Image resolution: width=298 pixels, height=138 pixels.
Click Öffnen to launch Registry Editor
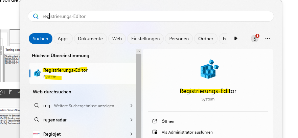point(168,121)
